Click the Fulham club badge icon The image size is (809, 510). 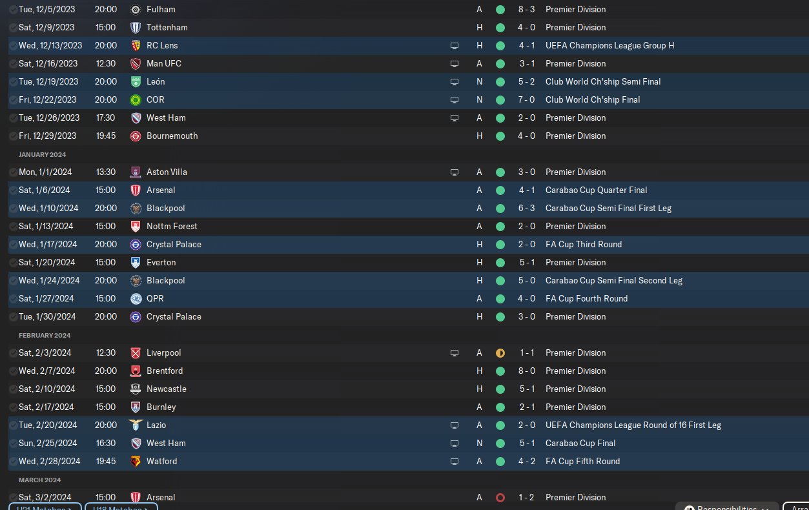tap(136, 10)
